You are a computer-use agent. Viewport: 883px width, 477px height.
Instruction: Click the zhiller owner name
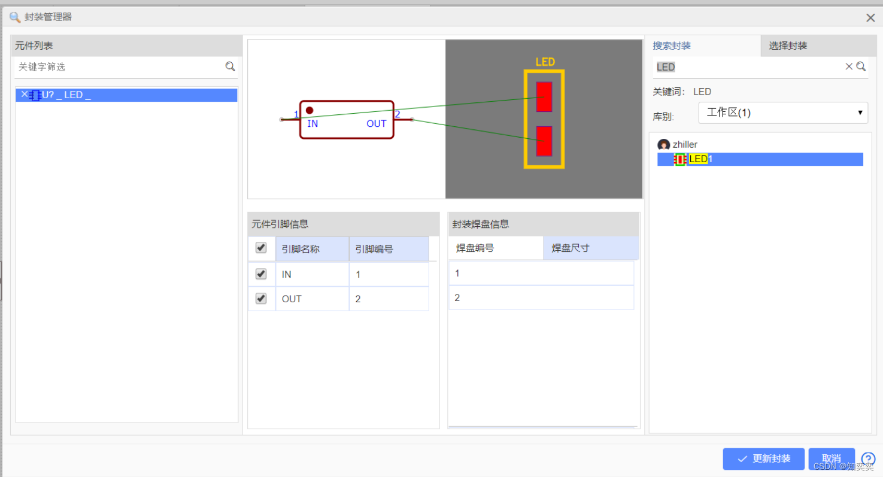pos(685,145)
